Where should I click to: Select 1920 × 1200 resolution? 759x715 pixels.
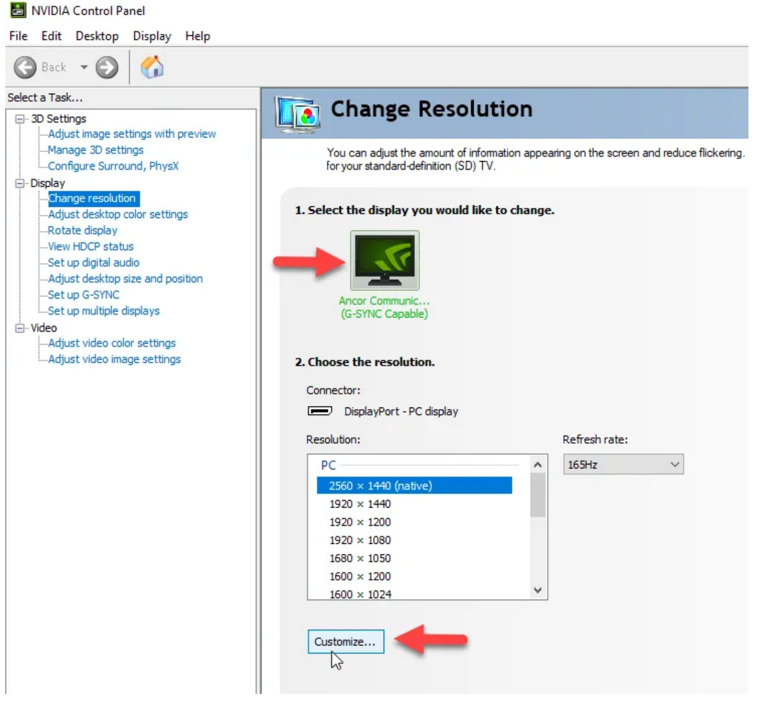click(360, 522)
